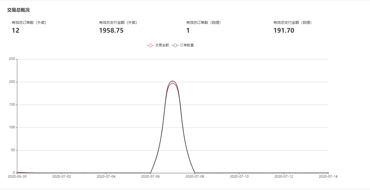370x190 pixels.
Task: Click the y-axis label 250
Action: (12, 59)
